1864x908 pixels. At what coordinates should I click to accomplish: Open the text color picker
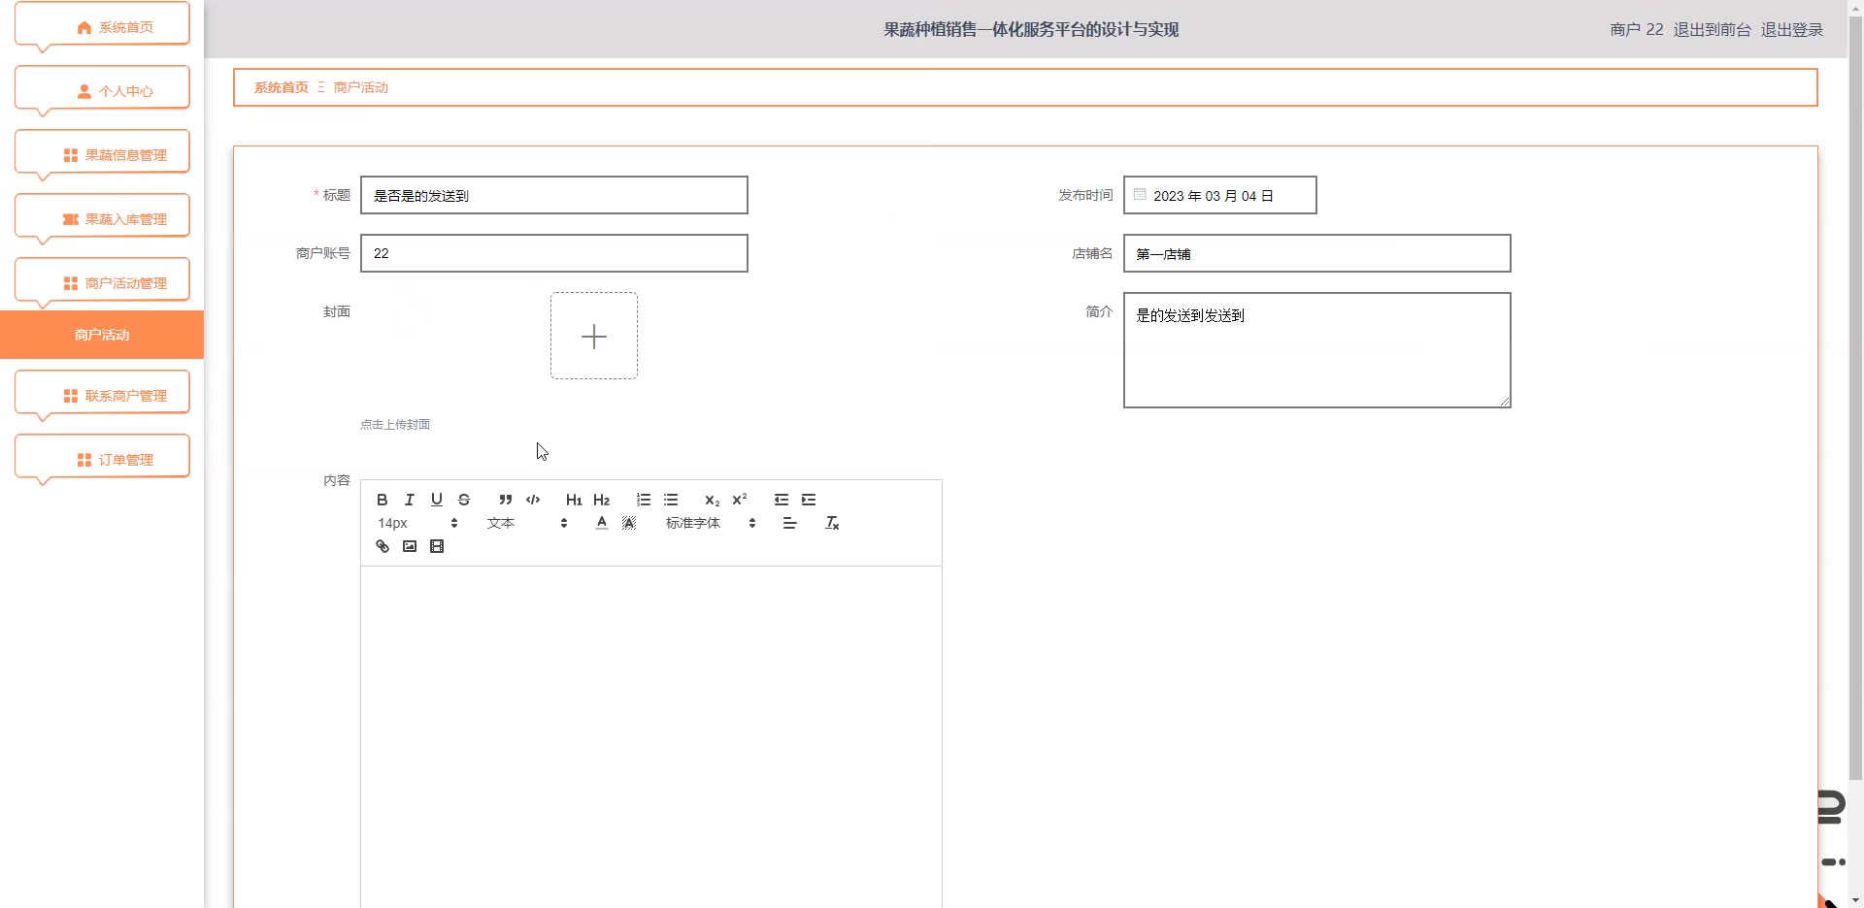[602, 523]
